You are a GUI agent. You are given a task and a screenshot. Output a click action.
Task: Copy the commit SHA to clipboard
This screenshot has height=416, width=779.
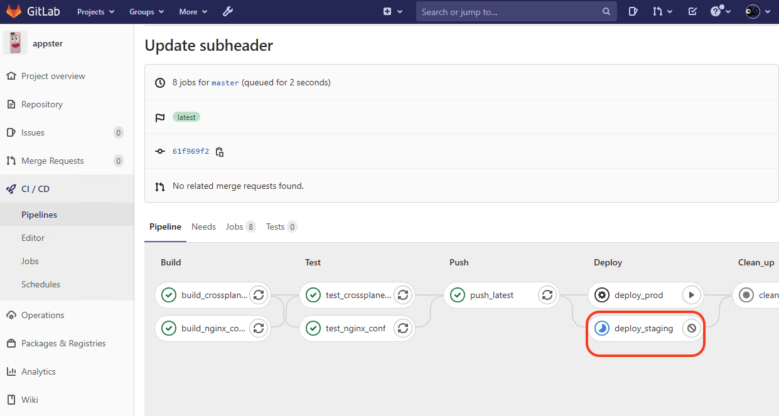click(220, 151)
